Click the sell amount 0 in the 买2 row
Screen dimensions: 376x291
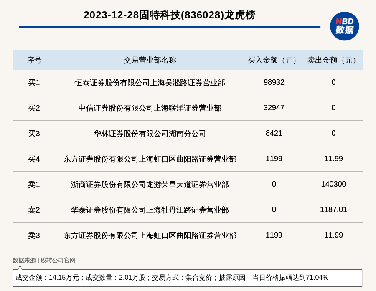pyautogui.click(x=333, y=108)
